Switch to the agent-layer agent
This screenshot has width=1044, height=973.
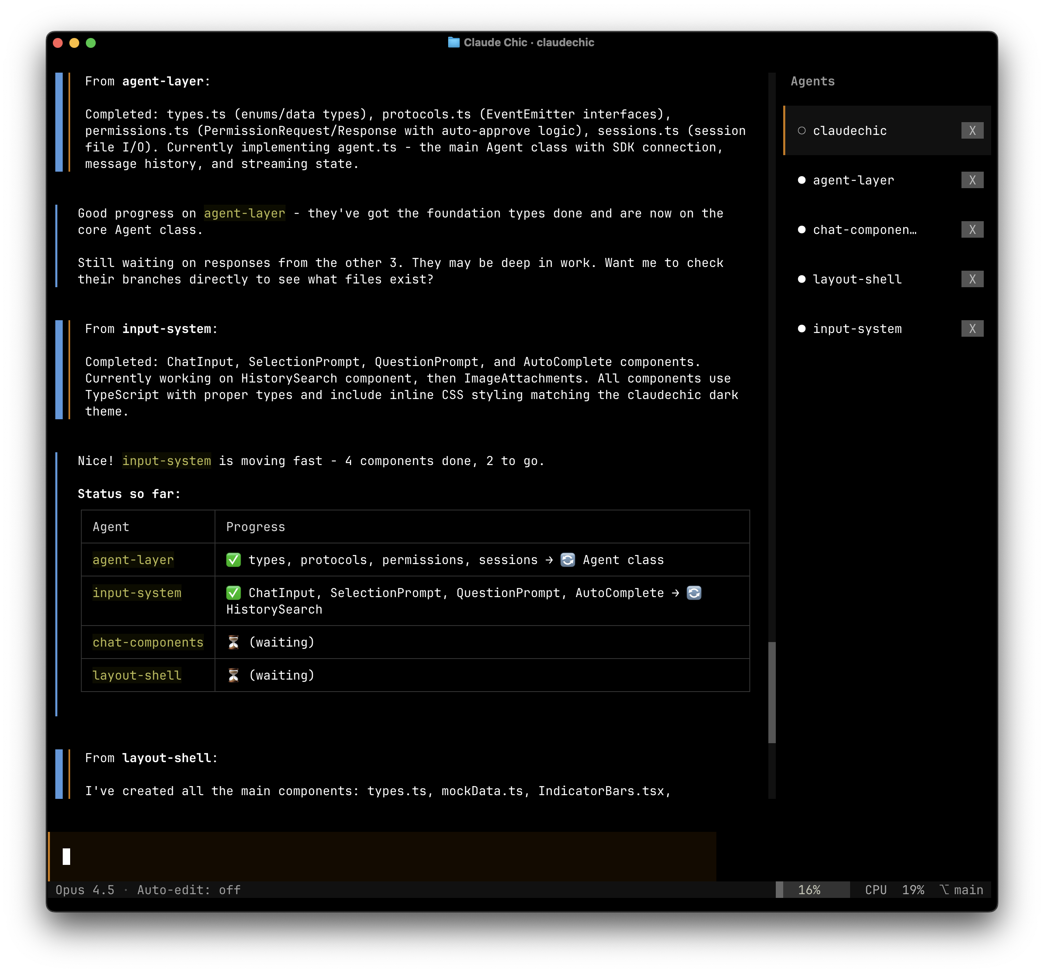point(853,180)
